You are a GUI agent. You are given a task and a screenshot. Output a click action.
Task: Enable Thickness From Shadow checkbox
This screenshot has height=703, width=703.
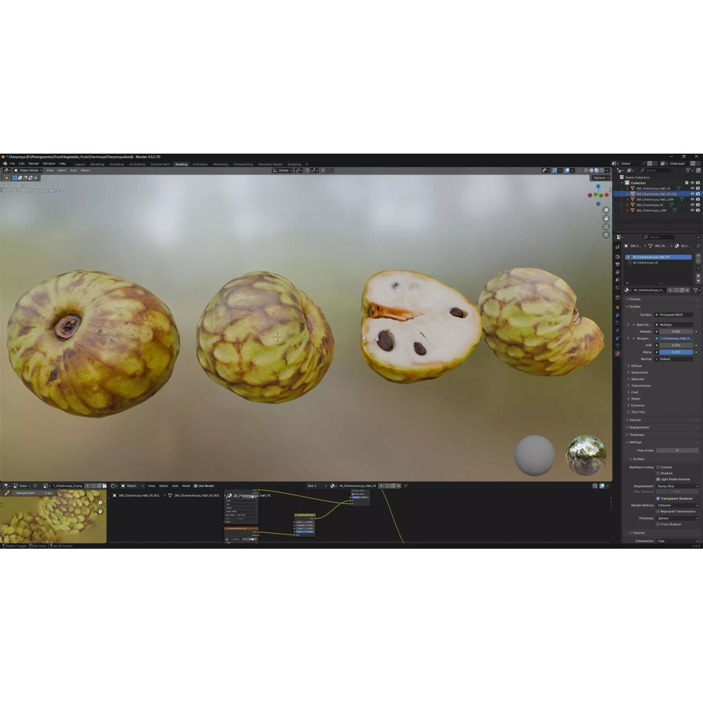(x=657, y=524)
